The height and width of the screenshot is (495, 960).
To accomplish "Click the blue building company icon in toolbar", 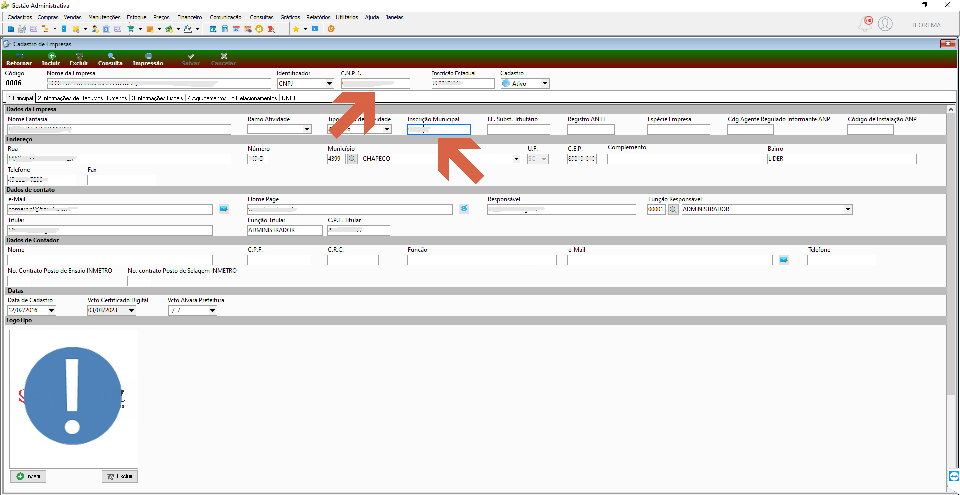I will click(x=11, y=29).
